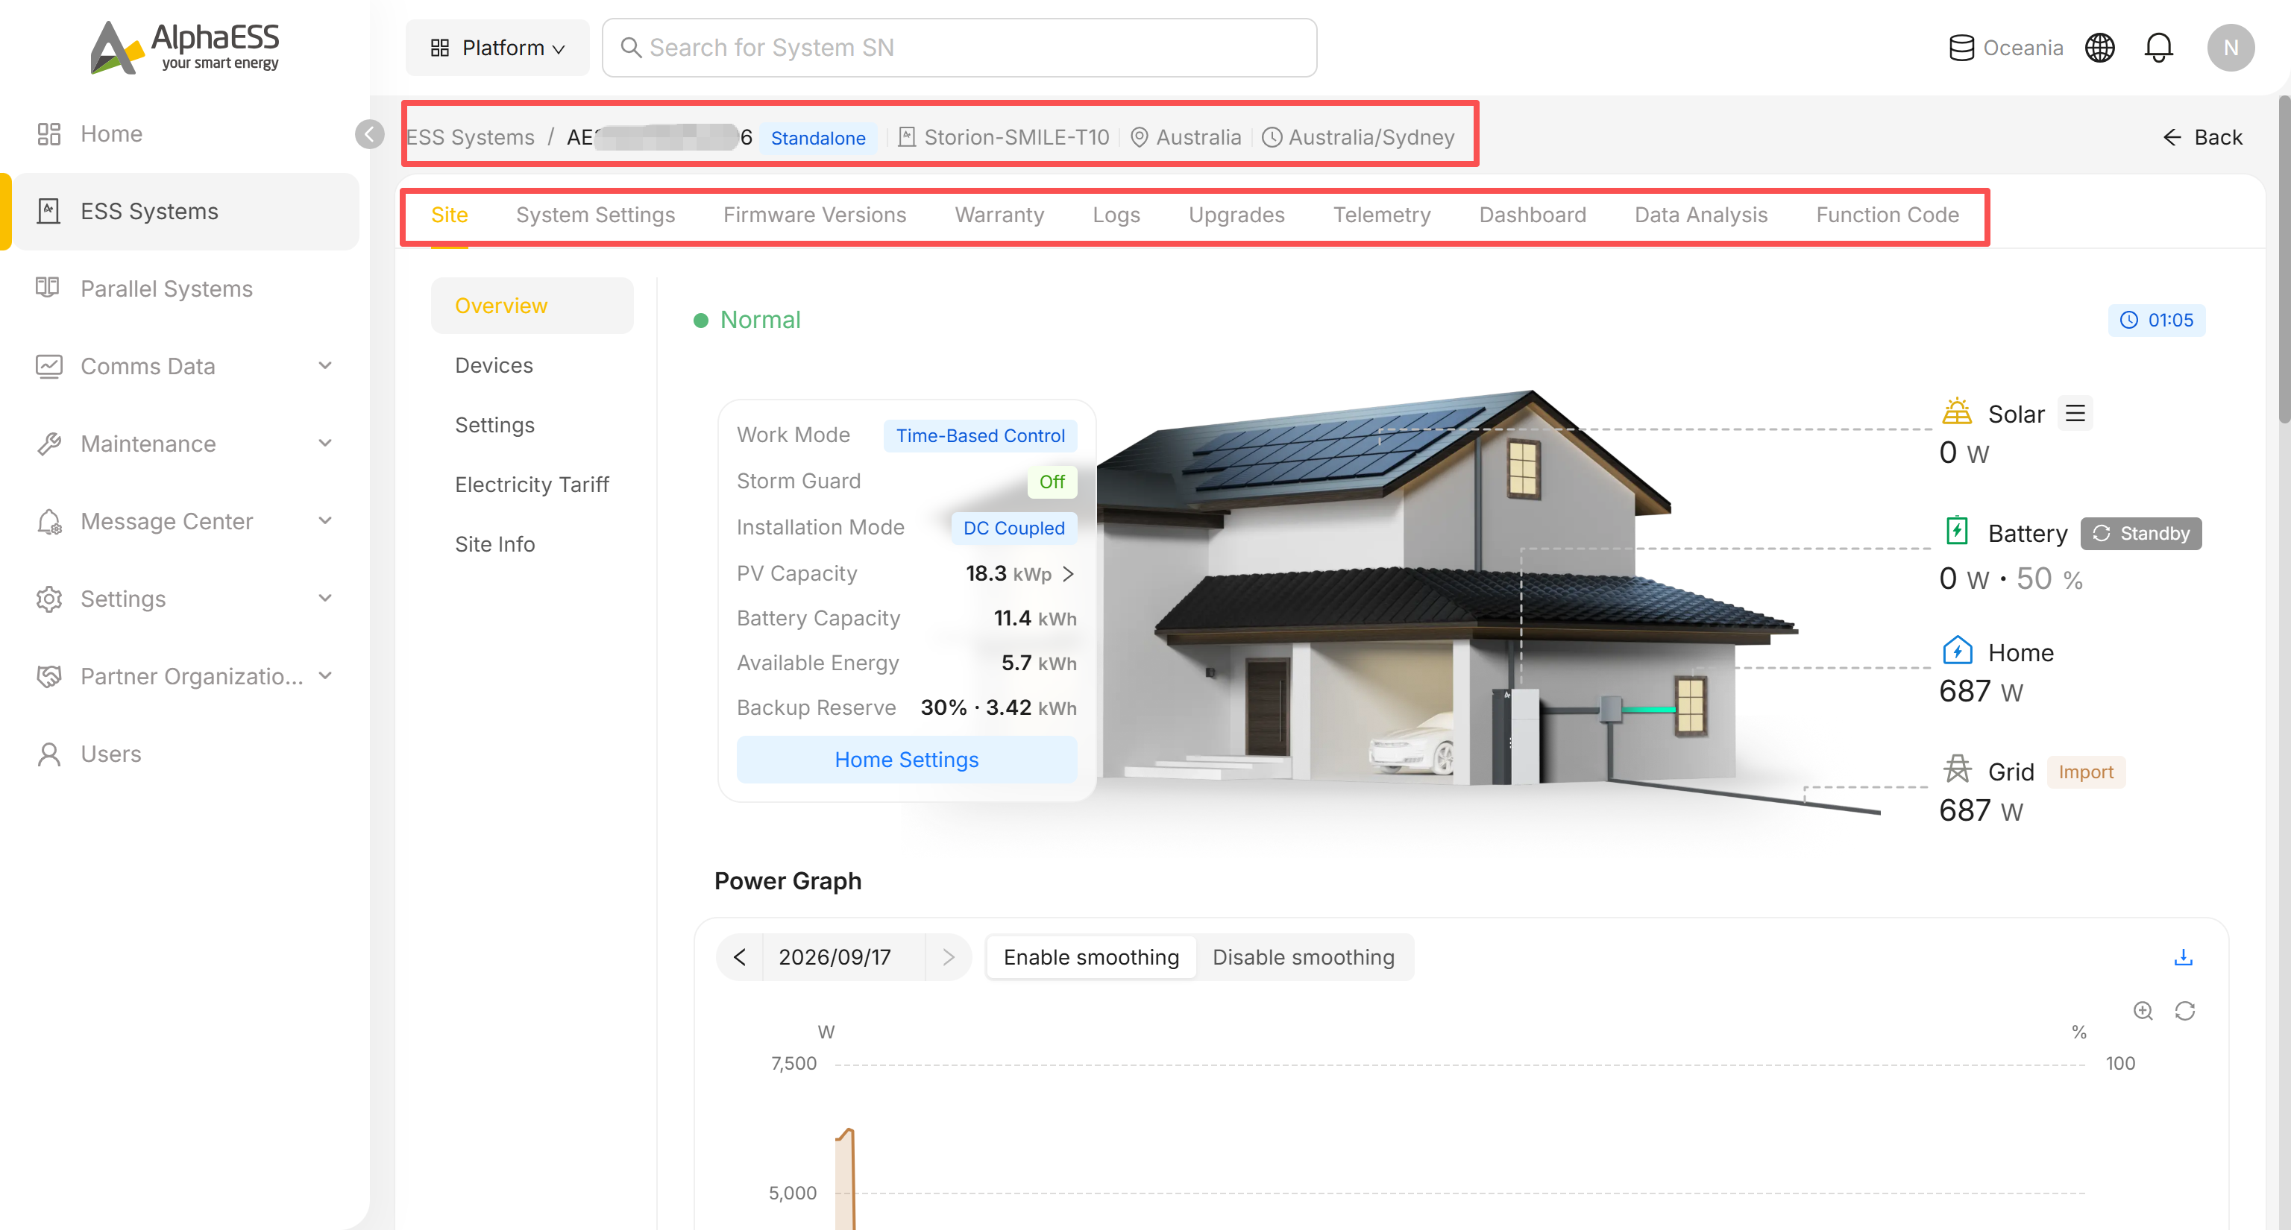
Task: Open Devices section
Action: tap(532, 365)
